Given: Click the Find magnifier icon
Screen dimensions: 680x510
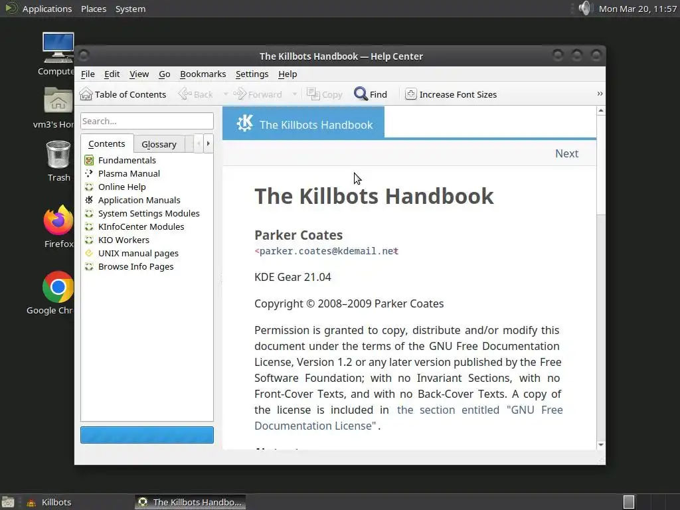Looking at the screenshot, I should pos(361,94).
